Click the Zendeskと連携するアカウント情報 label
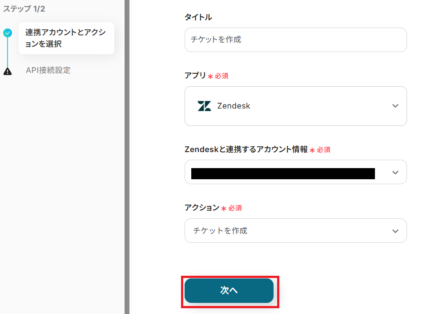The height and width of the screenshot is (314, 439). (246, 150)
